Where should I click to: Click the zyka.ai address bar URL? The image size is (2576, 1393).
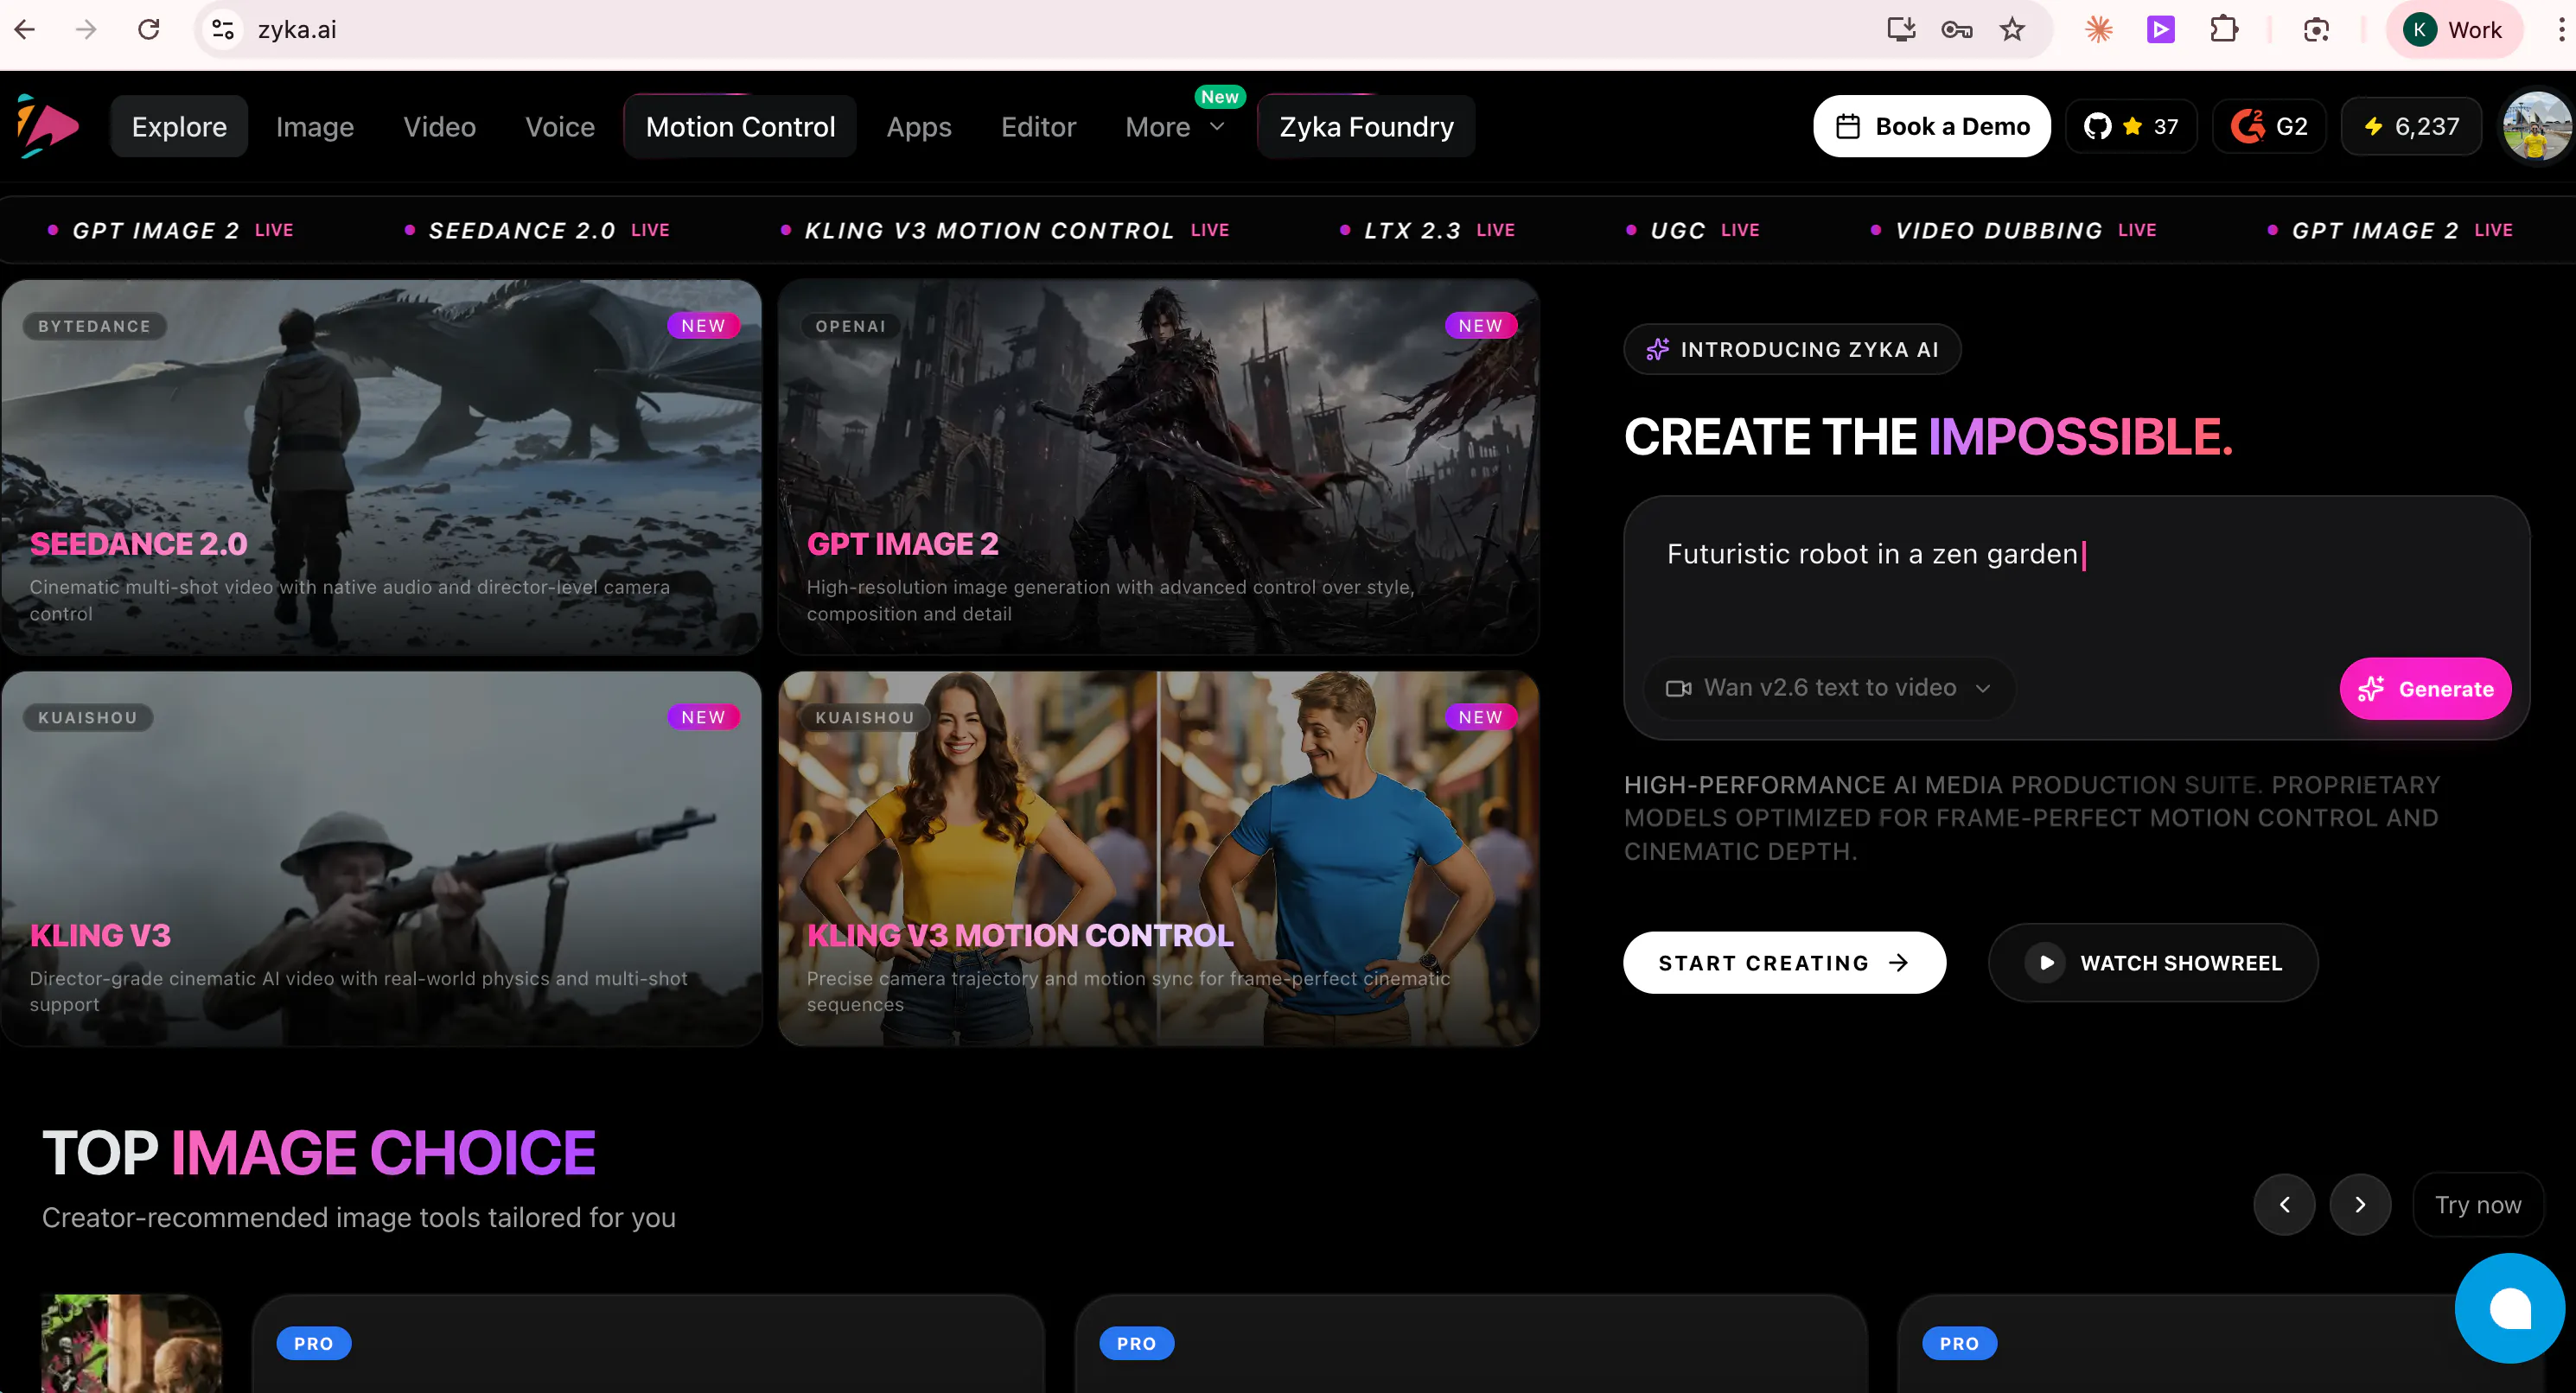[297, 30]
